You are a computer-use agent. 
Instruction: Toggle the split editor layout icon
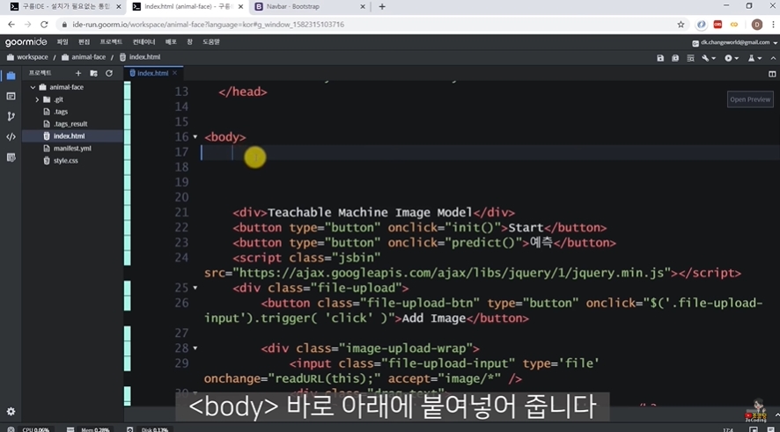point(772,74)
